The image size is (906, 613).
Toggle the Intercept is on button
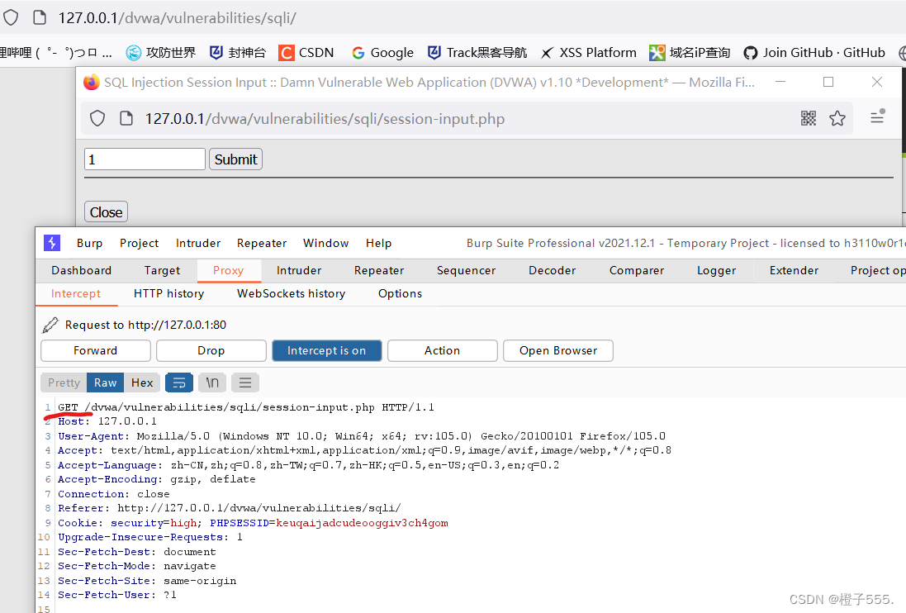point(326,350)
